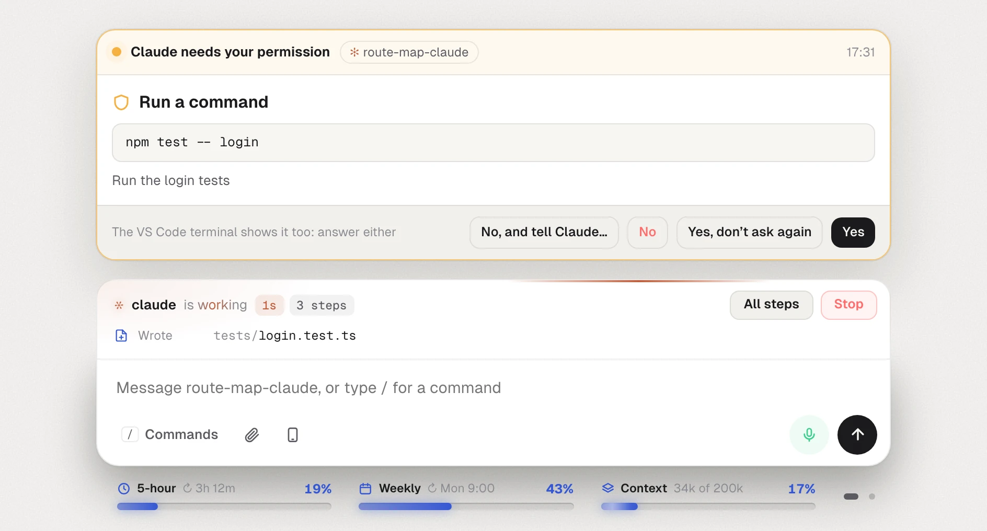The height and width of the screenshot is (531, 987).
Task: Choose No, and tell Claude...
Action: coord(544,232)
